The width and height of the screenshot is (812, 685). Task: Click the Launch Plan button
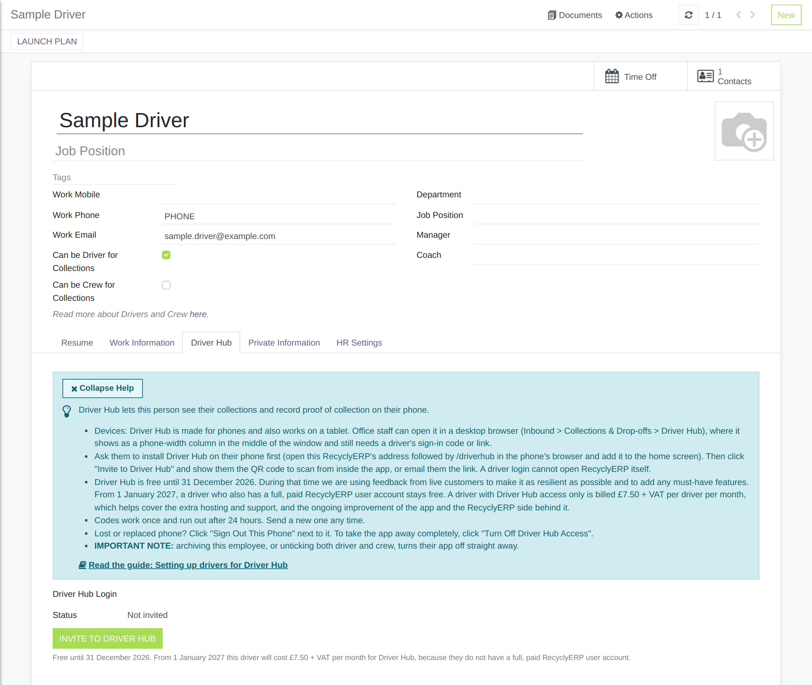click(x=47, y=41)
